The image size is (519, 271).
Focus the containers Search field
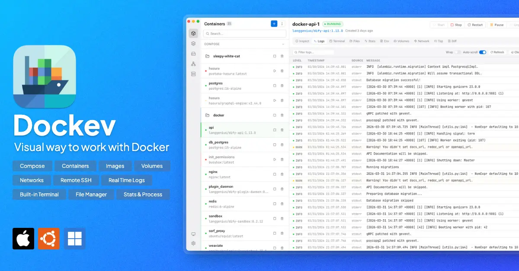(x=245, y=34)
